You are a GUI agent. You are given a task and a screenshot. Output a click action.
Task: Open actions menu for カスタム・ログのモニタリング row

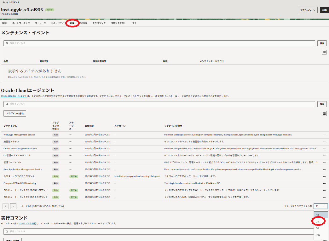(324, 176)
